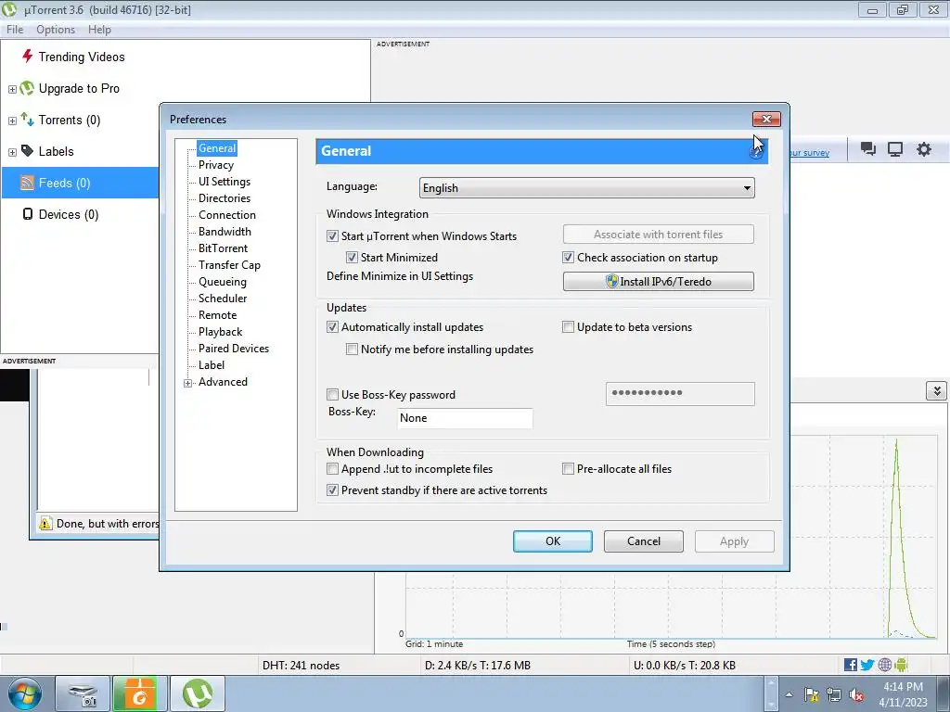Select Privacy in preferences tree
Viewport: 950px width, 712px height.
215,165
